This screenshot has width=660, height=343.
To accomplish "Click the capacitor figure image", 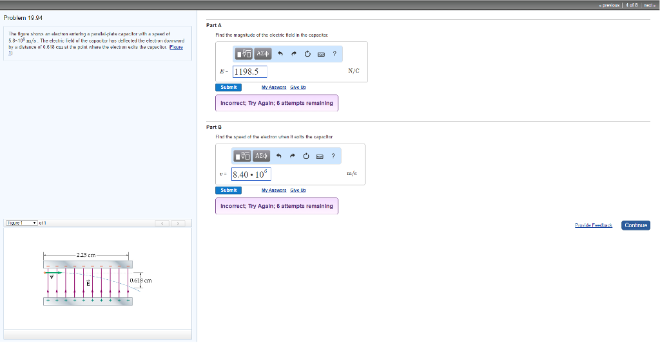I will pos(97,279).
